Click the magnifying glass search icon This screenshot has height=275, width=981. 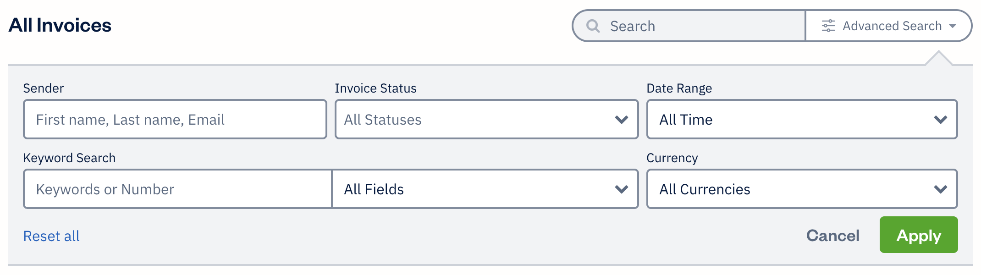pos(594,26)
